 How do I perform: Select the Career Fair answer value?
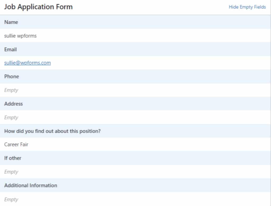click(16, 144)
